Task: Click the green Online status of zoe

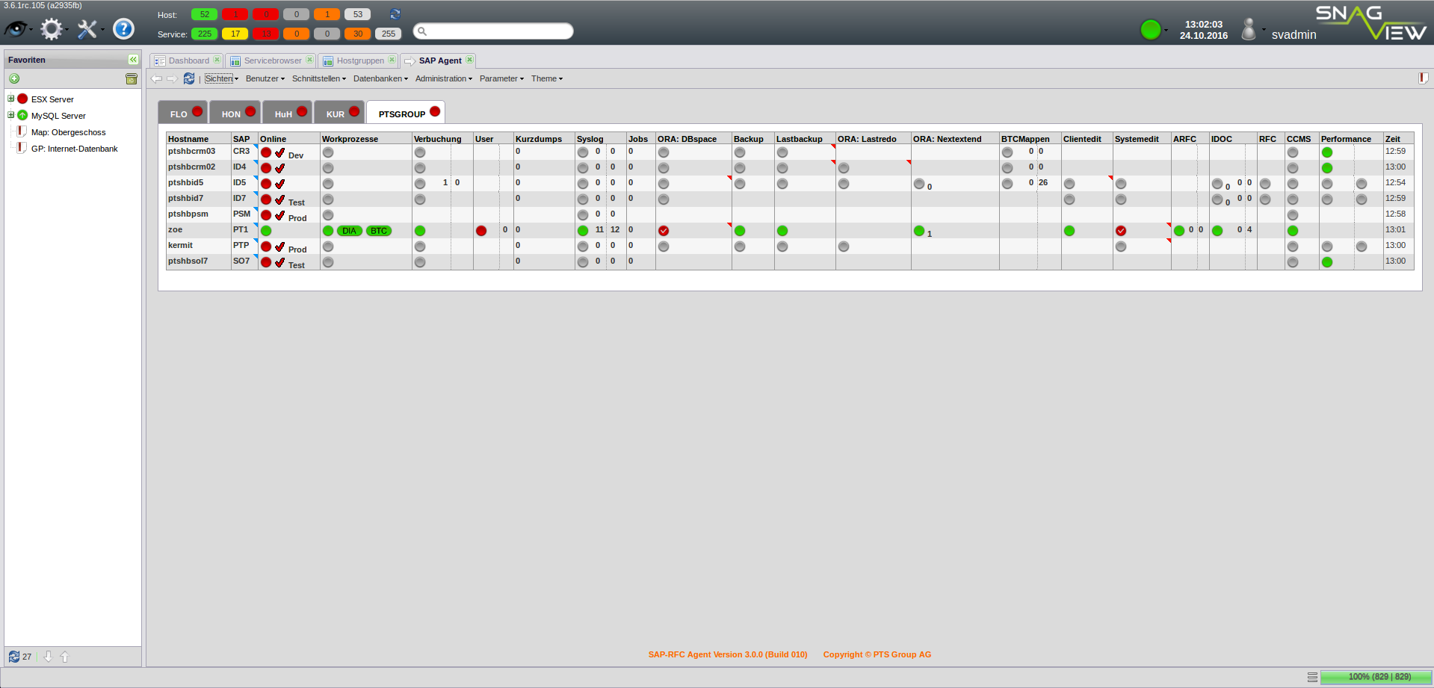Action: pyautogui.click(x=266, y=231)
